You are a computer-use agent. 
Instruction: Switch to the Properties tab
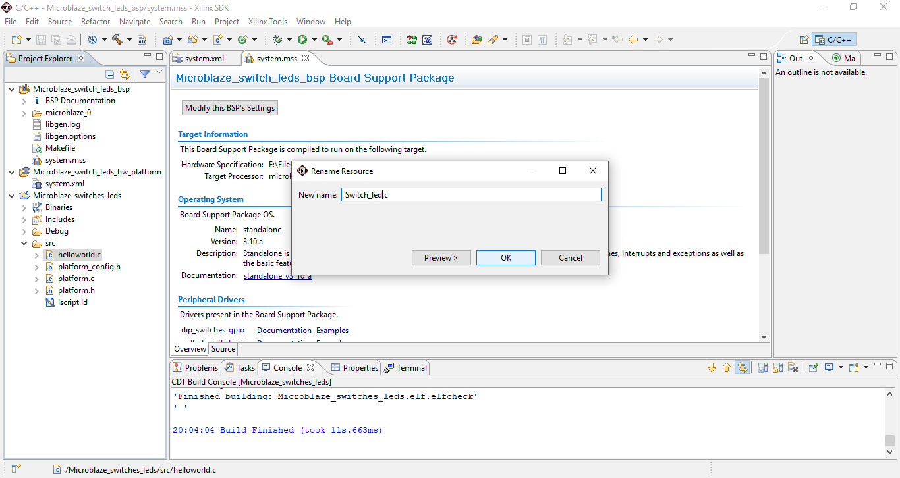coord(354,367)
